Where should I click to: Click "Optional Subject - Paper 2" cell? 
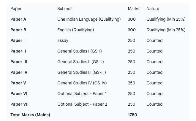coord(82,104)
